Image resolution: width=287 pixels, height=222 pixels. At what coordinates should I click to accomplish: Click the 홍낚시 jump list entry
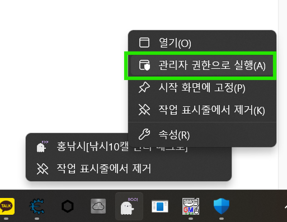point(129,147)
